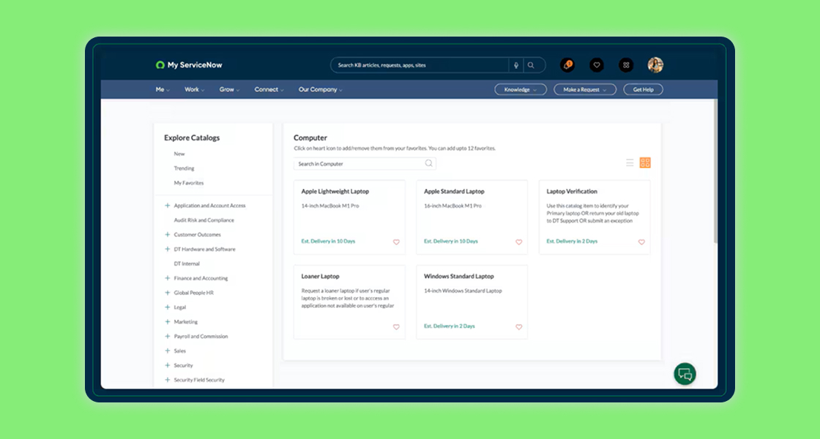Favorite the Windows Standard Laptop heart
Viewport: 820px width, 439px height.
(519, 327)
